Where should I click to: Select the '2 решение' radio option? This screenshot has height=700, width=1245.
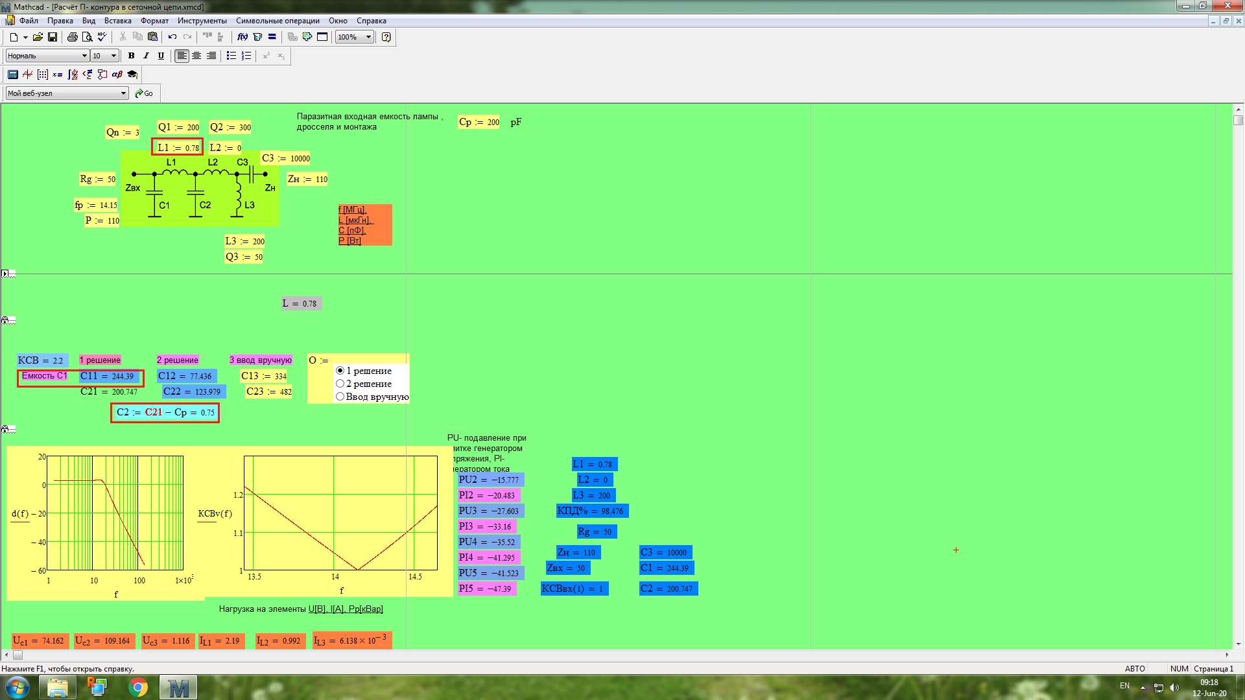coord(340,384)
